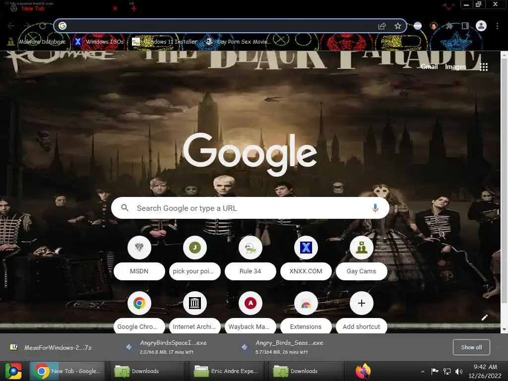
Task: Open Google Images link
Action: (x=455, y=67)
